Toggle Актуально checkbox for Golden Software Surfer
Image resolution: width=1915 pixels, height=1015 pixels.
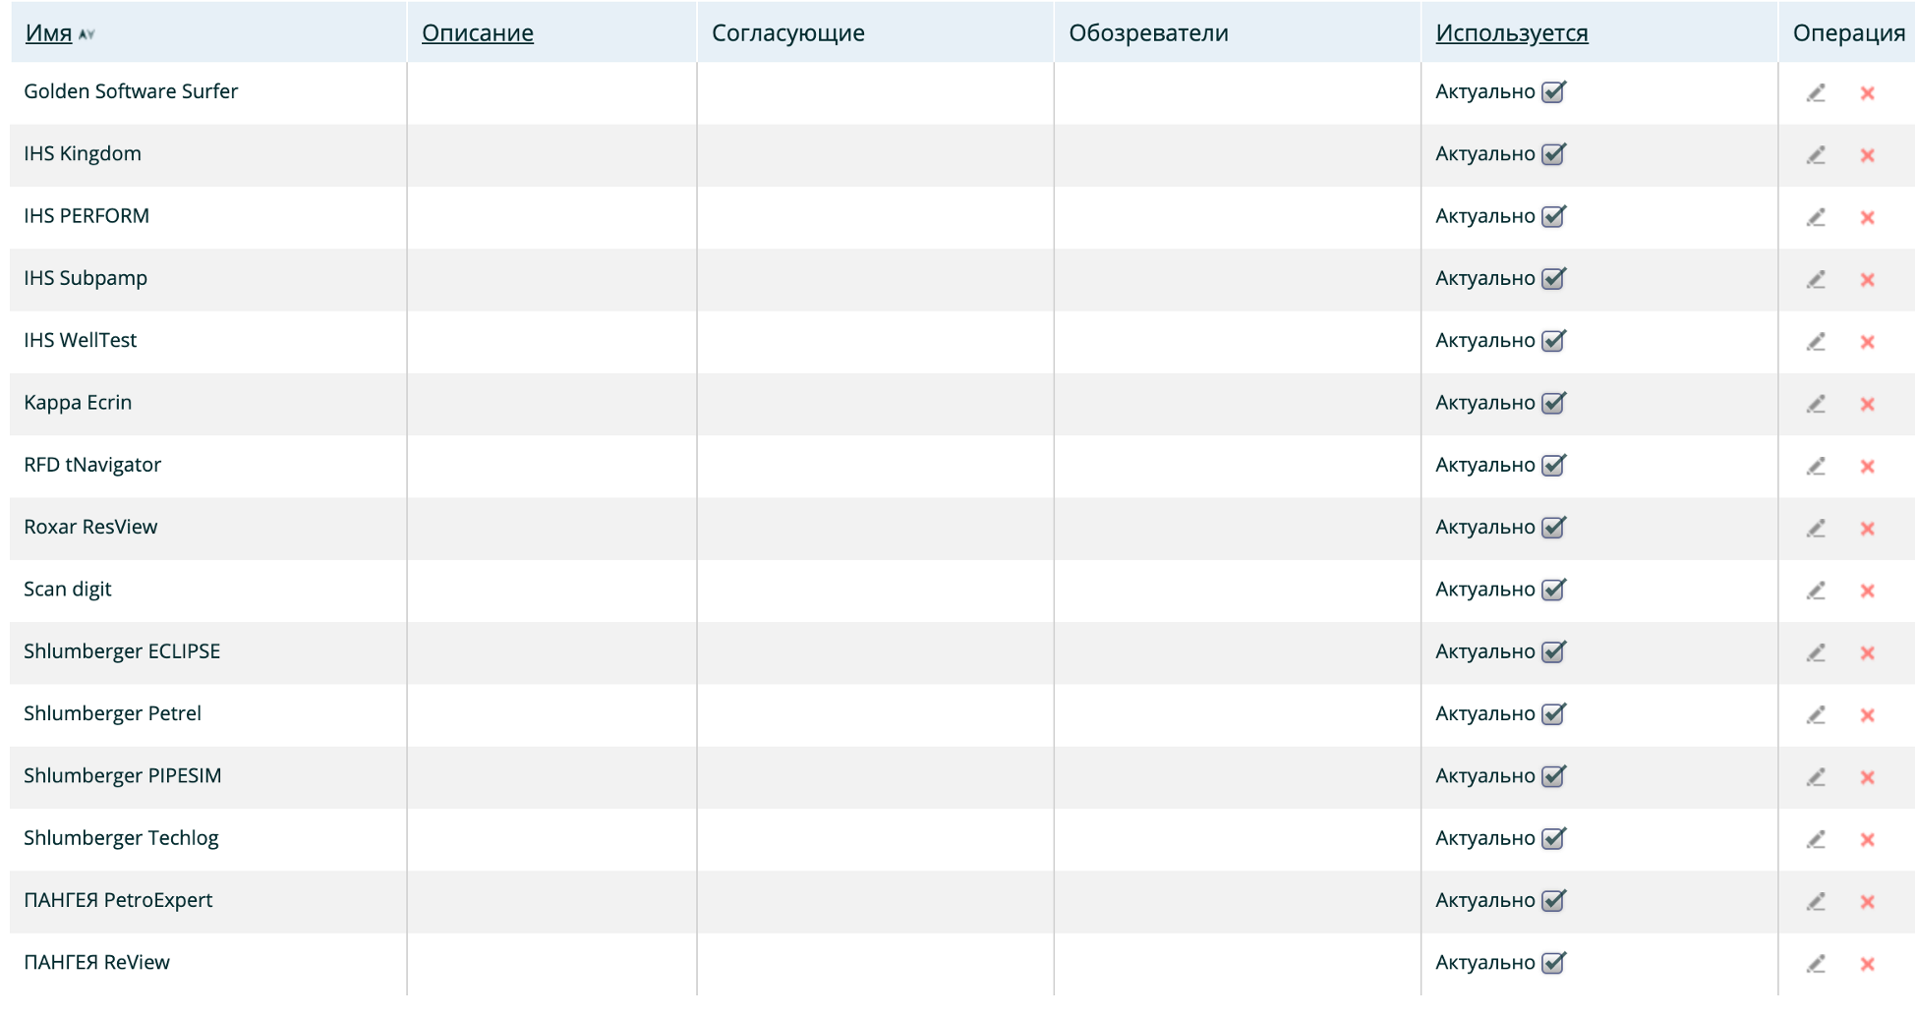click(x=1553, y=91)
